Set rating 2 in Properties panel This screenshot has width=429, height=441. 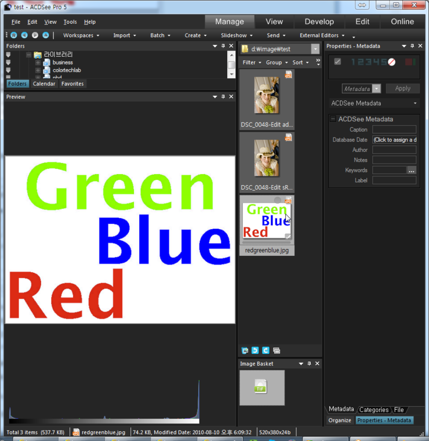click(361, 62)
